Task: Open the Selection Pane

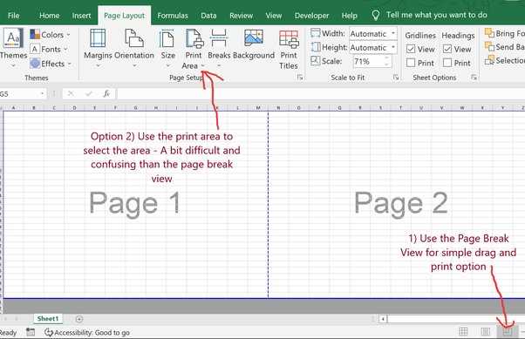Action: (x=505, y=60)
